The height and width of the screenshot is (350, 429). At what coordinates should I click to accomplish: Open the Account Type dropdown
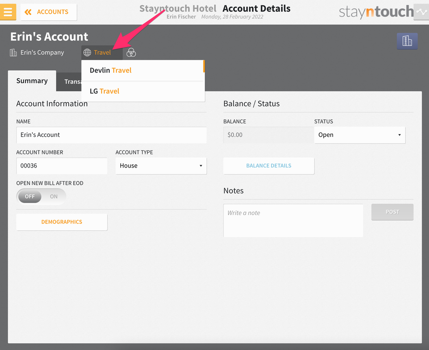click(161, 166)
